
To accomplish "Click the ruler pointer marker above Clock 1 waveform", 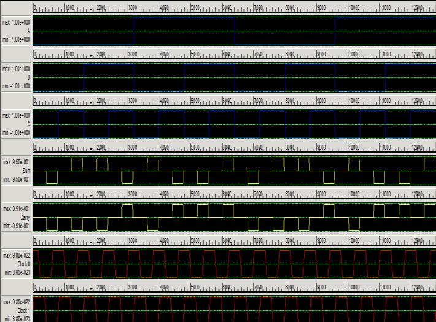I will 91,289.
